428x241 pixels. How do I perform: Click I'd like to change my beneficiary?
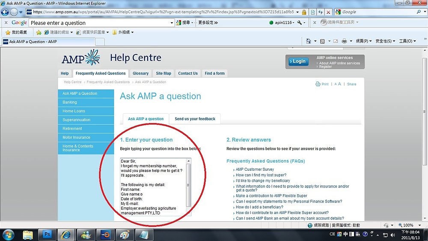click(x=263, y=181)
